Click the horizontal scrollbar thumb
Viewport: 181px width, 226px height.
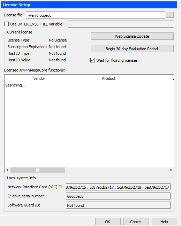click(38, 170)
